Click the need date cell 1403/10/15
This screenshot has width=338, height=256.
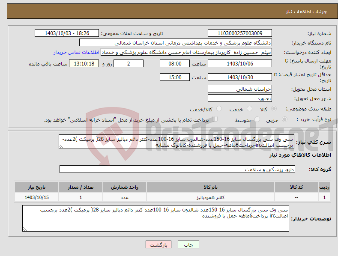click(x=36, y=197)
